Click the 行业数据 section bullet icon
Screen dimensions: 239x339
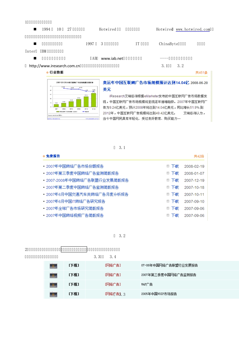47,73
